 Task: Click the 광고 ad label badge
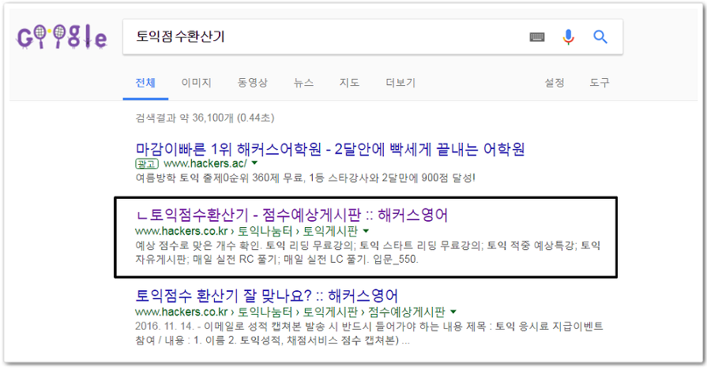click(x=147, y=164)
